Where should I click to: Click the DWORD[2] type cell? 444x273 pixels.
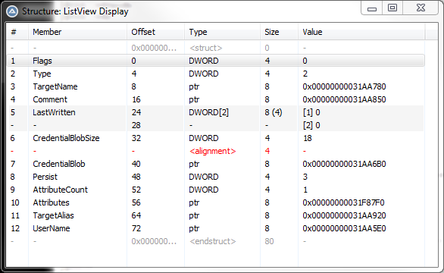click(208, 112)
